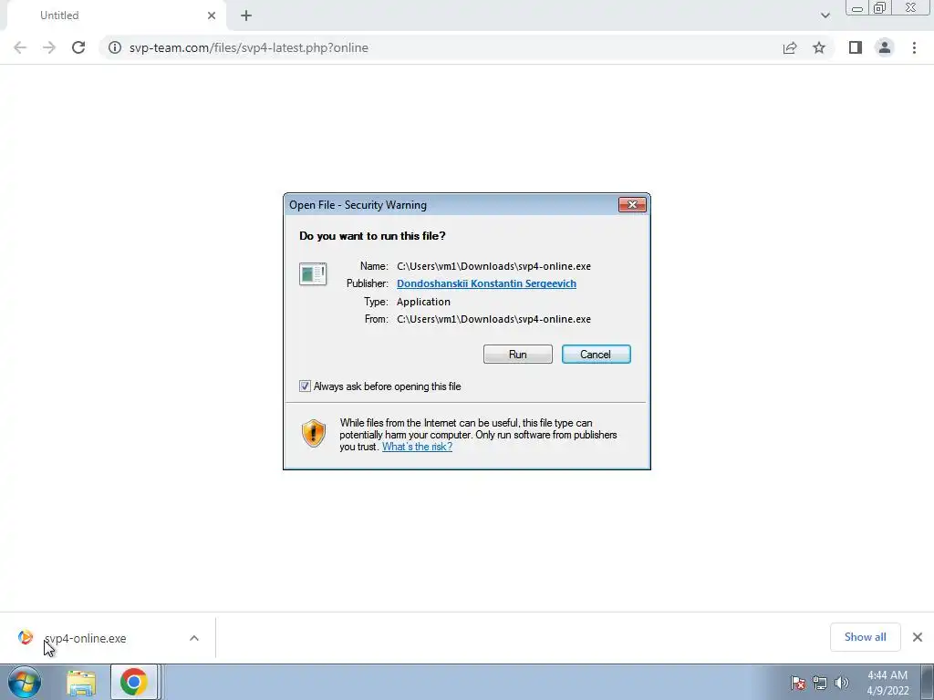Image resolution: width=934 pixels, height=700 pixels.
Task: Open the Chrome profile menu
Action: coord(885,47)
